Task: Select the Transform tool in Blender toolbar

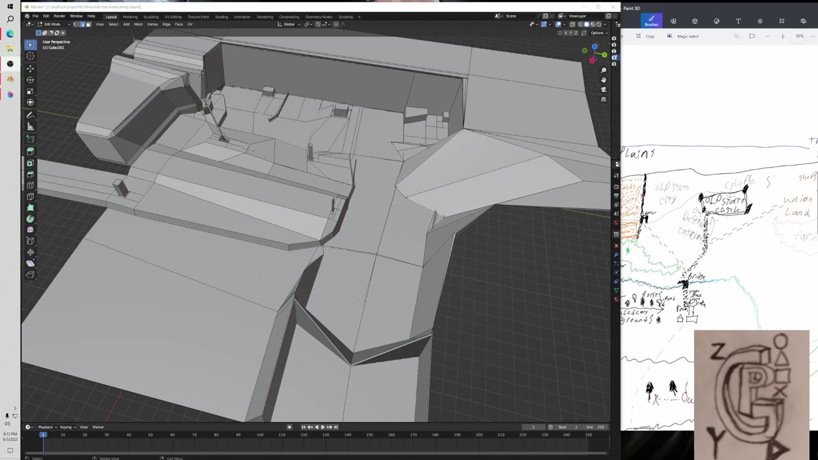Action: point(30,102)
